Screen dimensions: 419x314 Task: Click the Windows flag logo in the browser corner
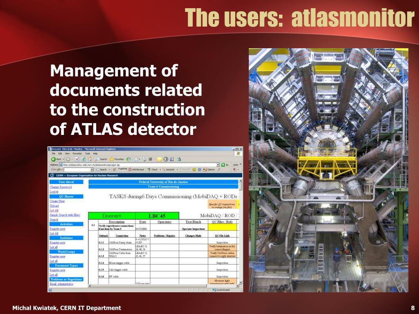[x=238, y=153]
